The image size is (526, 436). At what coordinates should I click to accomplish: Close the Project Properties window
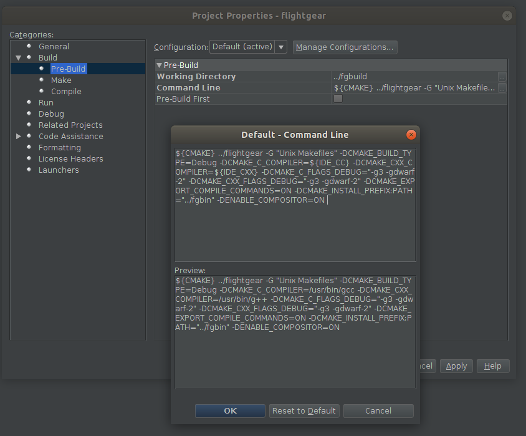tap(507, 16)
